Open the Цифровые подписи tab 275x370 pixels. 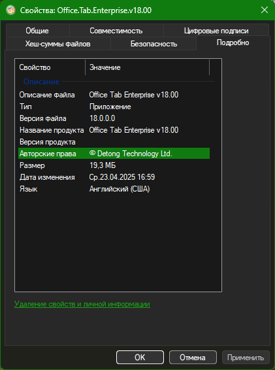coord(216,31)
